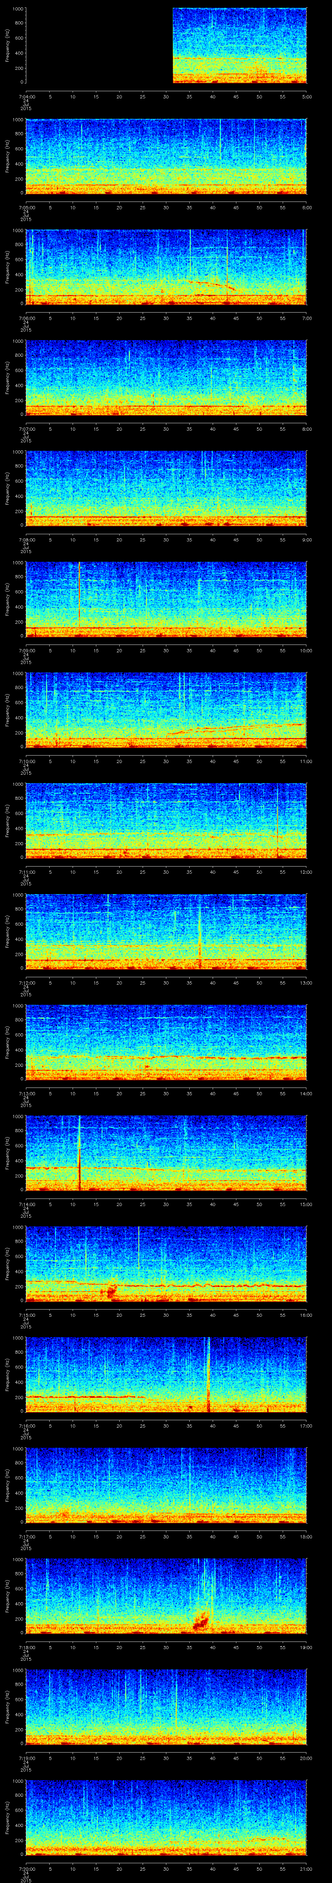The width and height of the screenshot is (332, 1883).
Task: Click the spectrogram panel starting at 7:07:00
Action: pyautogui.click(x=166, y=378)
